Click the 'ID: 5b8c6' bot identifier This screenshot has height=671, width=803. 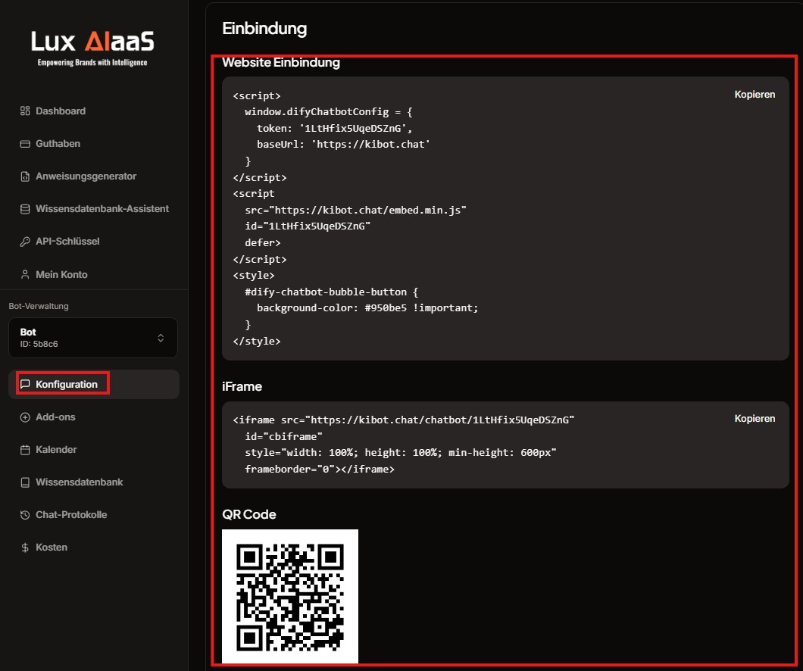click(x=39, y=344)
